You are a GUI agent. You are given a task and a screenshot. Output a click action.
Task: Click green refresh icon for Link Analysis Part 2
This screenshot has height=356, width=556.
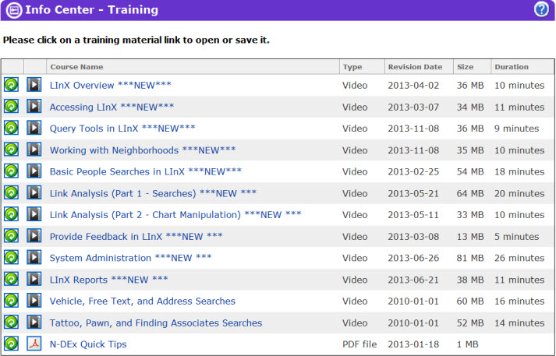11,215
